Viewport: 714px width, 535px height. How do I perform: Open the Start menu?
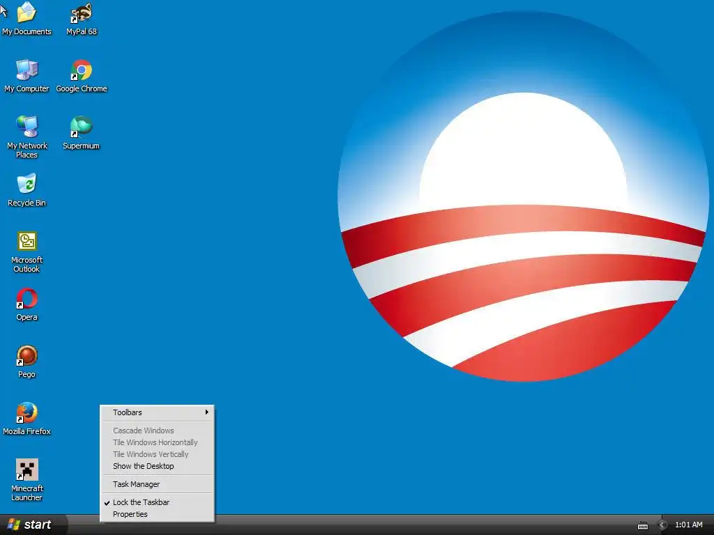[x=33, y=525]
